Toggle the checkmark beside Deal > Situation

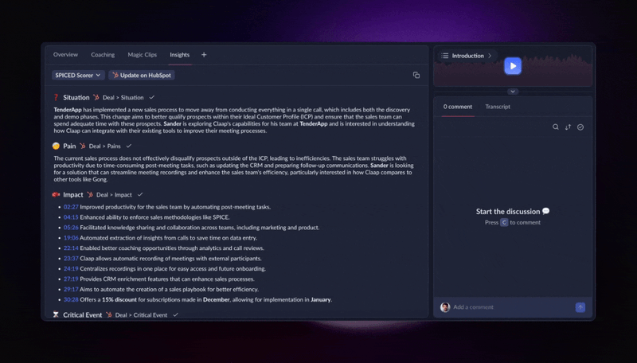pyautogui.click(x=151, y=97)
